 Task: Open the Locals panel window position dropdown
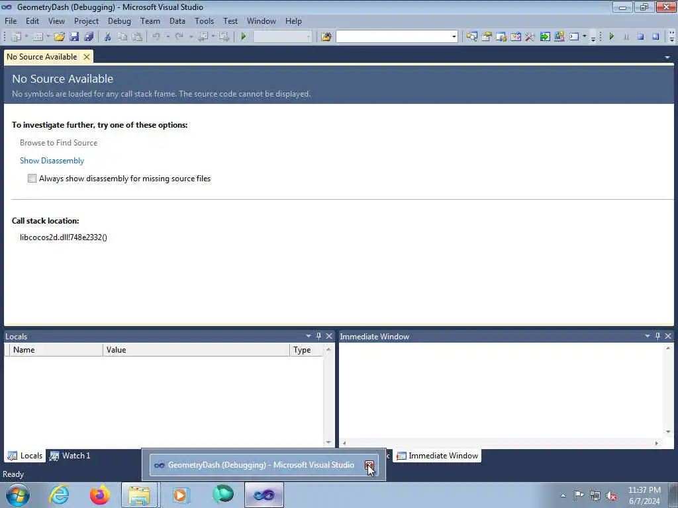tap(309, 336)
